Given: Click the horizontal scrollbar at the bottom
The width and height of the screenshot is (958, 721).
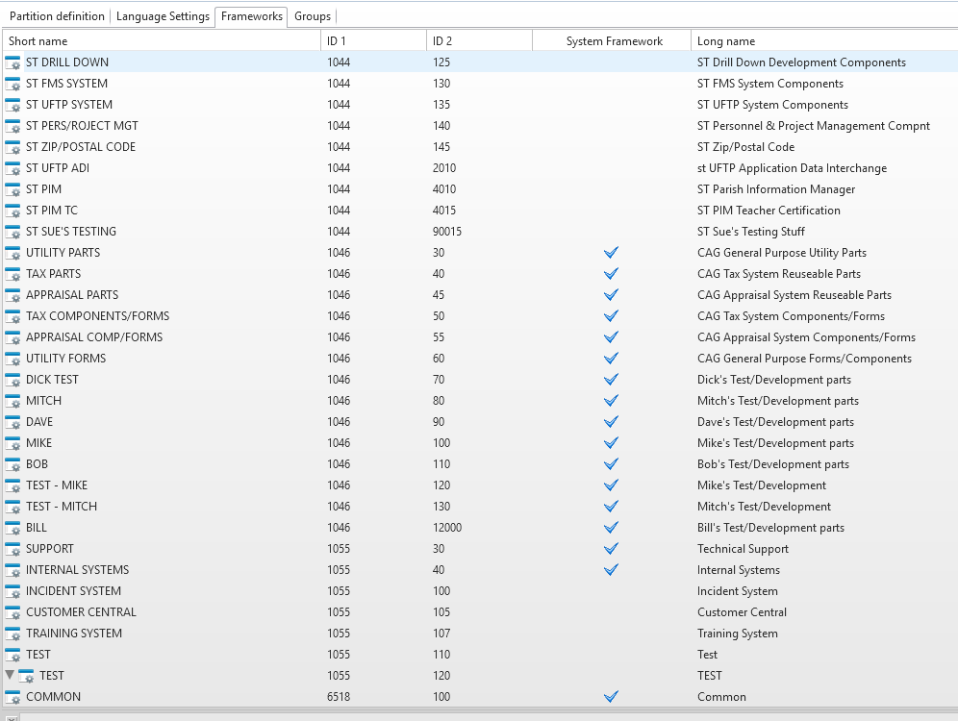Looking at the screenshot, I should pyautogui.click(x=481, y=716).
